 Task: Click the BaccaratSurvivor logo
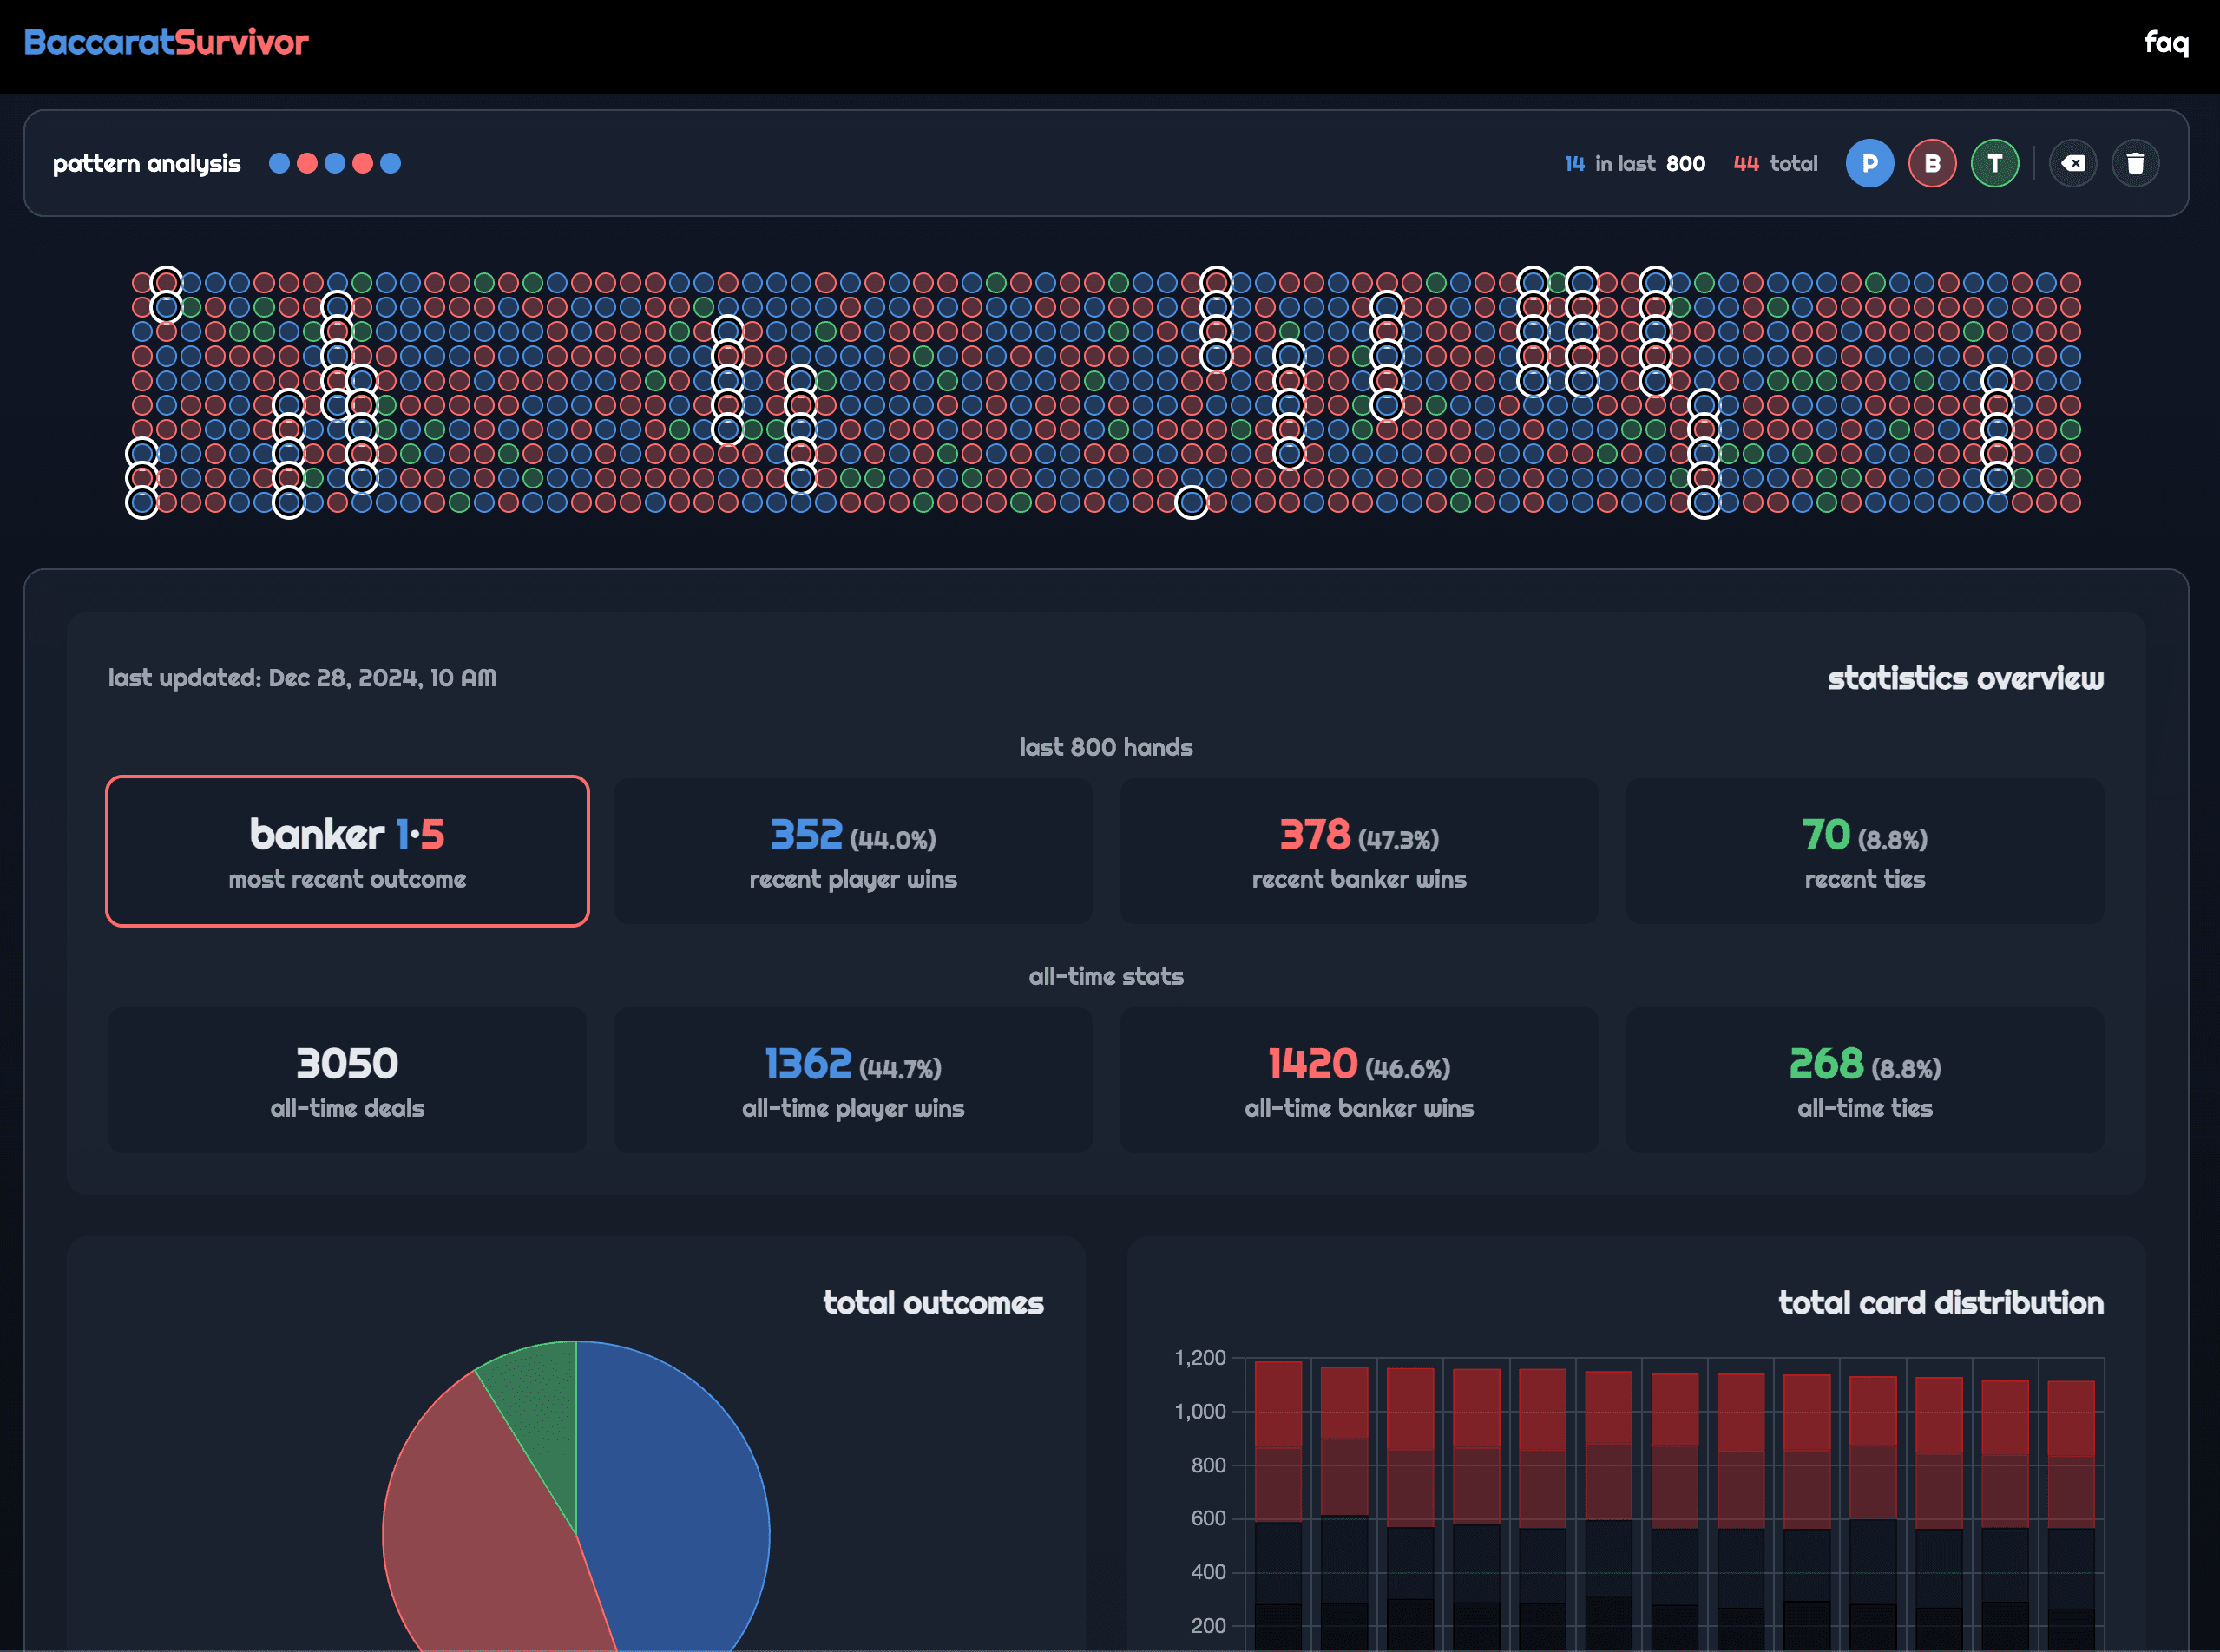(166, 42)
